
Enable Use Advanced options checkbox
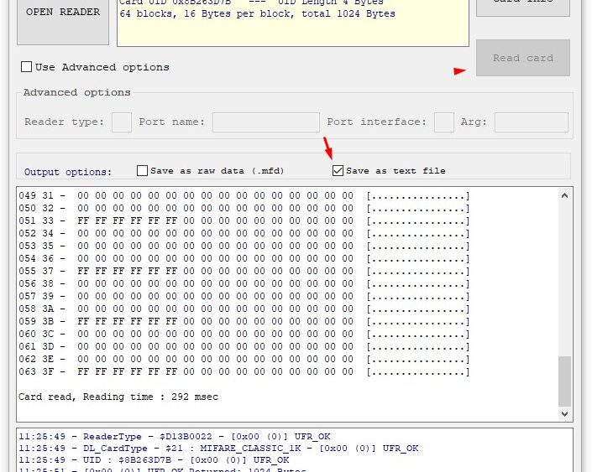tap(27, 67)
